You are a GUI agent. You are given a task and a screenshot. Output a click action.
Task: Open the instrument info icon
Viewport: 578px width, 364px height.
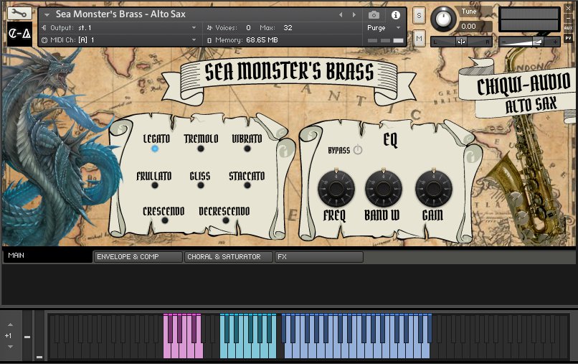[x=395, y=14]
